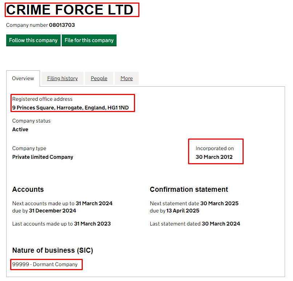Click the Confirmation statement heading
The height and width of the screenshot is (281, 293).
(189, 189)
